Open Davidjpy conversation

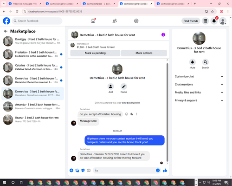click(x=32, y=41)
